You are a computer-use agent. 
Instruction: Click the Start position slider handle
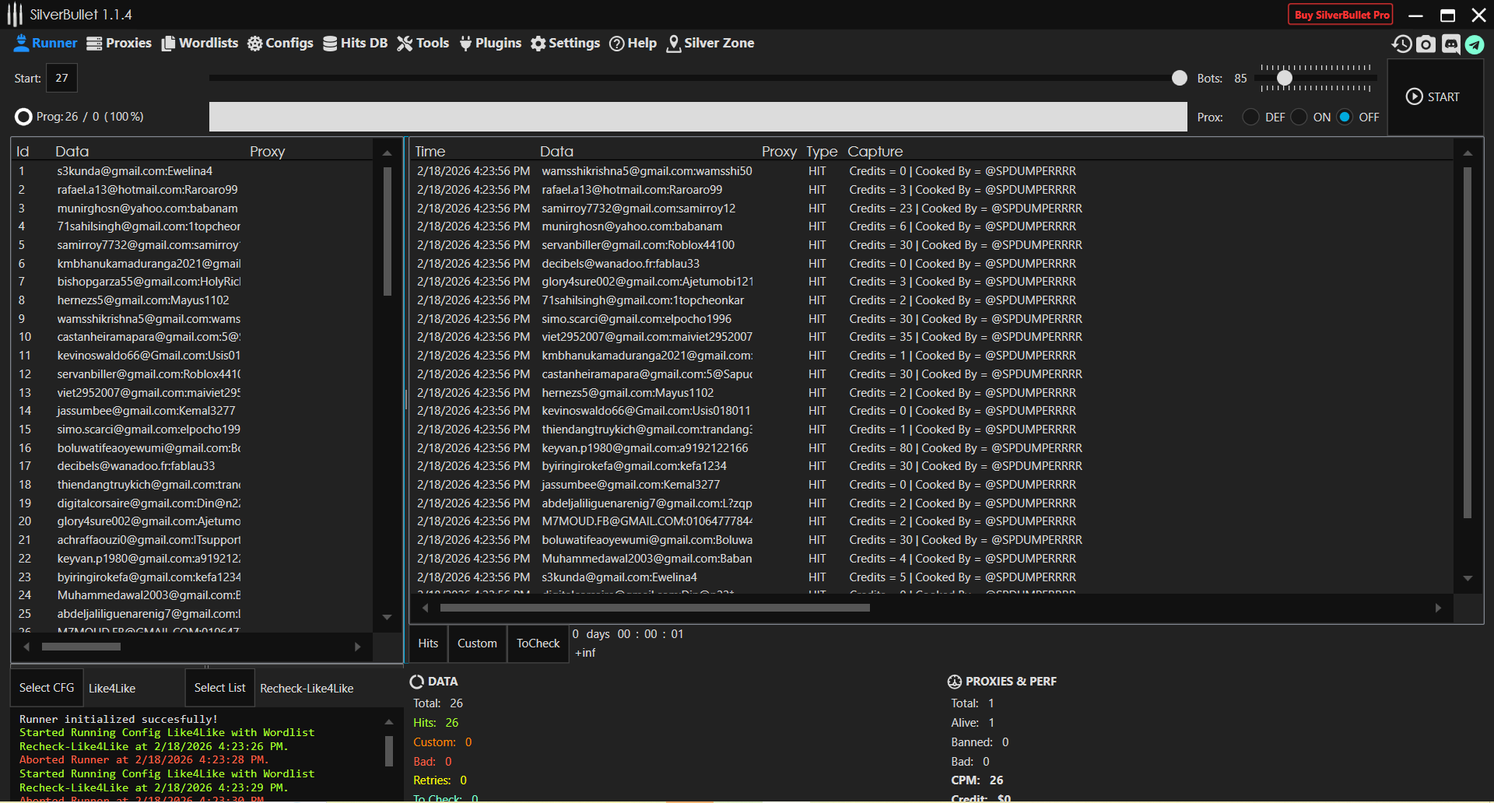tap(1180, 78)
